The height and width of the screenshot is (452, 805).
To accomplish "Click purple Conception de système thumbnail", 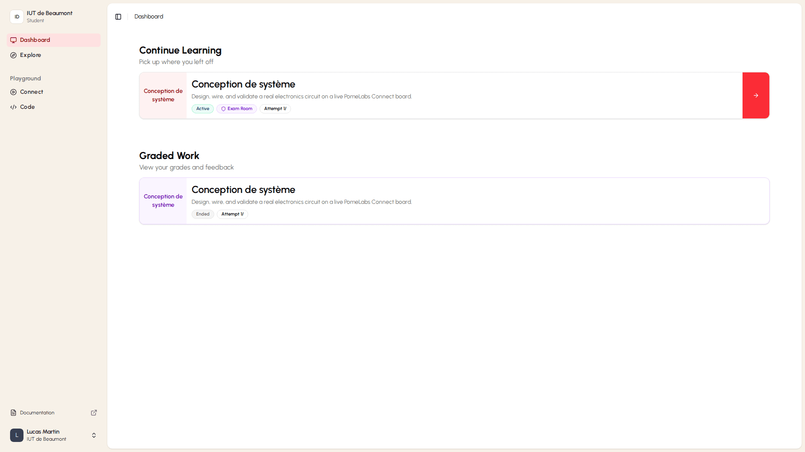I will point(163,201).
